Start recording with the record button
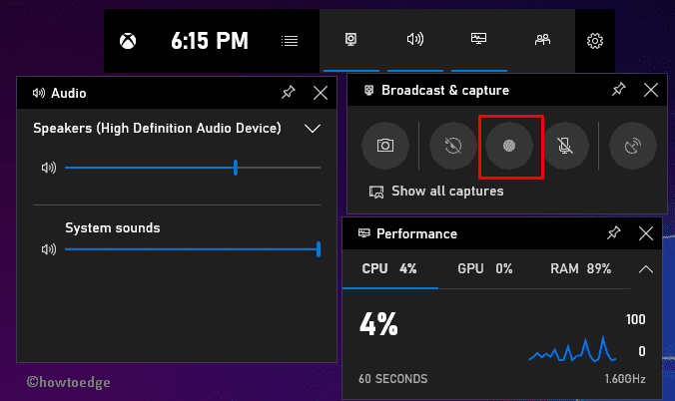The image size is (675, 401). pos(509,145)
